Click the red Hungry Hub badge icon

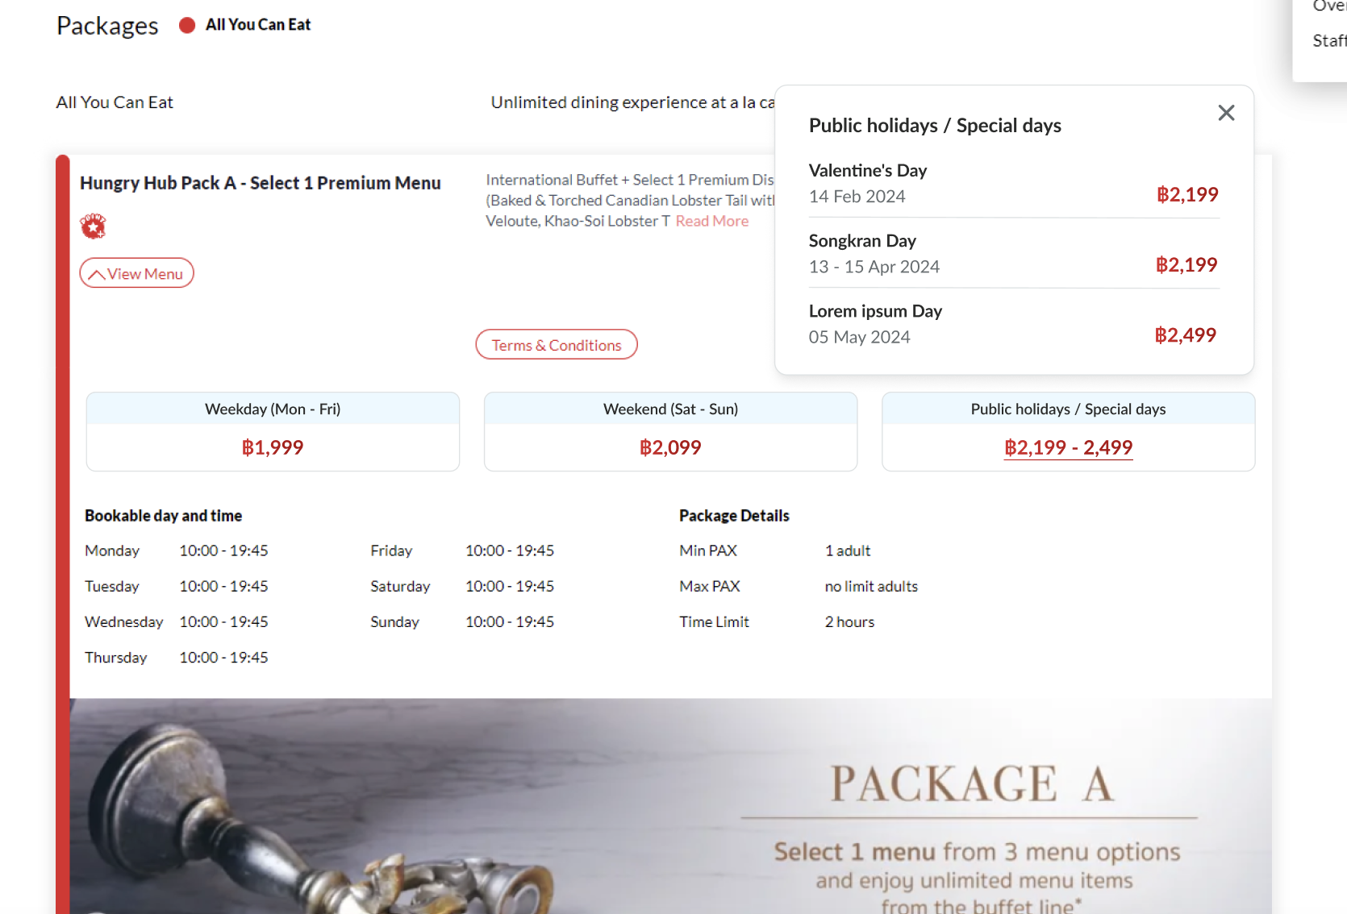(94, 226)
